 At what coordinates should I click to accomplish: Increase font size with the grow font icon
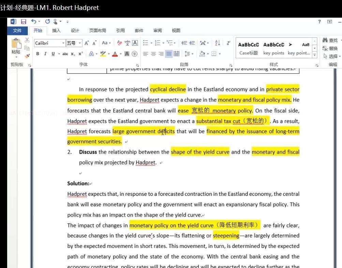click(87, 43)
